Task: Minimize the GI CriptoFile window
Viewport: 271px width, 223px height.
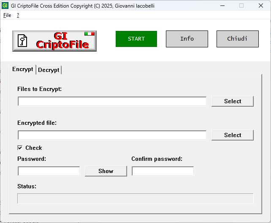Action: 222,6
